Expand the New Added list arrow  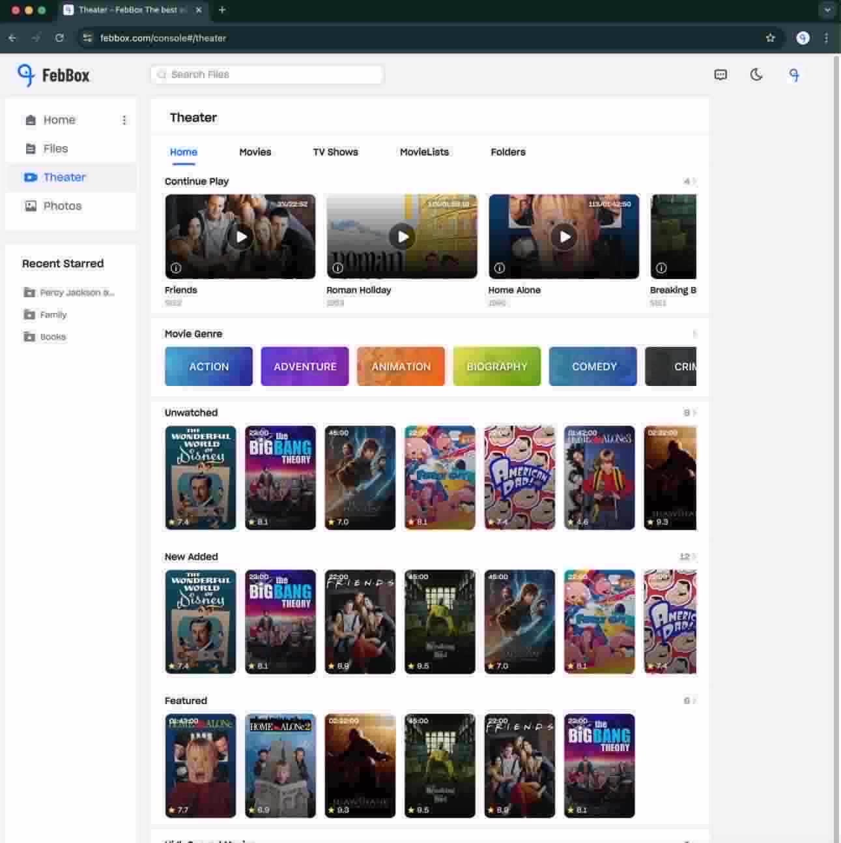694,557
